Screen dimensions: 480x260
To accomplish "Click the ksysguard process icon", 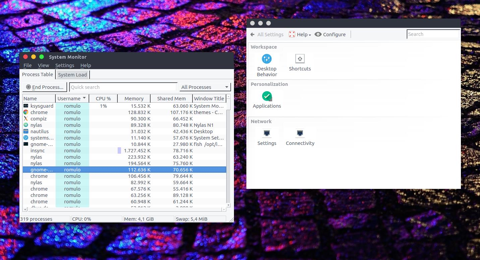I will click(x=26, y=106).
